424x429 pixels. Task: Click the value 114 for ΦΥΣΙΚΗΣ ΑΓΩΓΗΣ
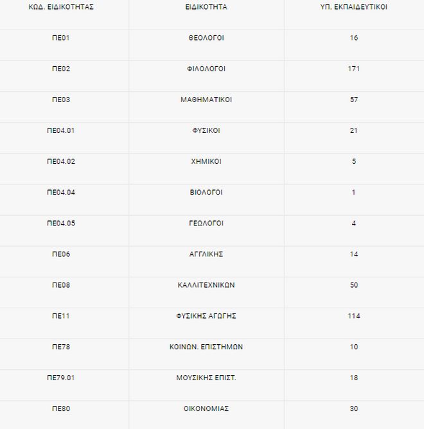354,316
